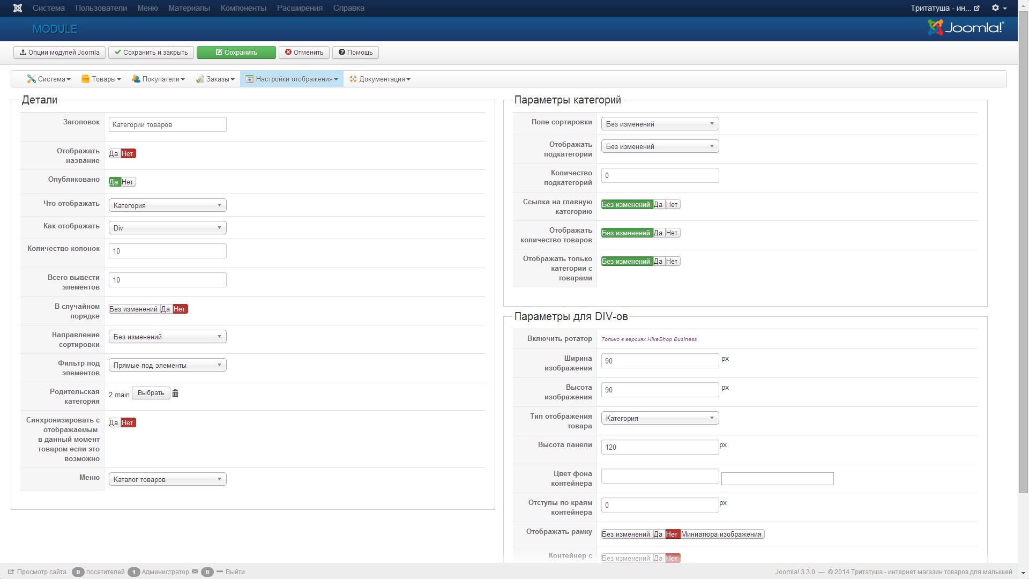Set Опубликовано to Нет

128,182
